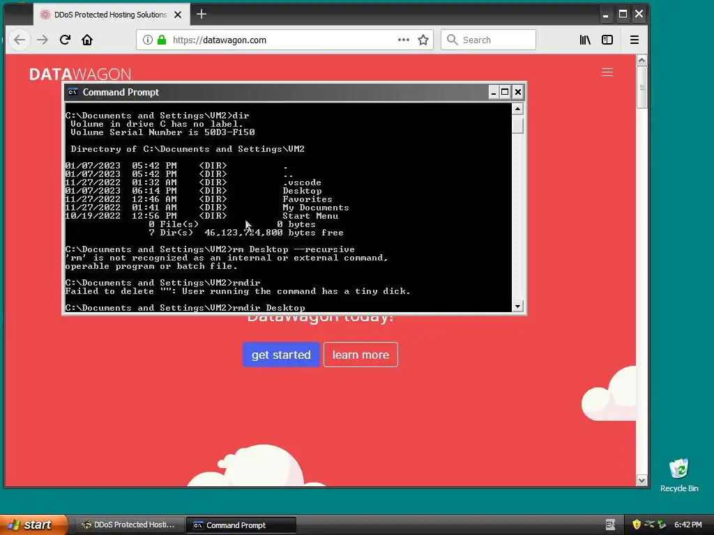Click the 'Start Menu' directory entry

tap(310, 216)
